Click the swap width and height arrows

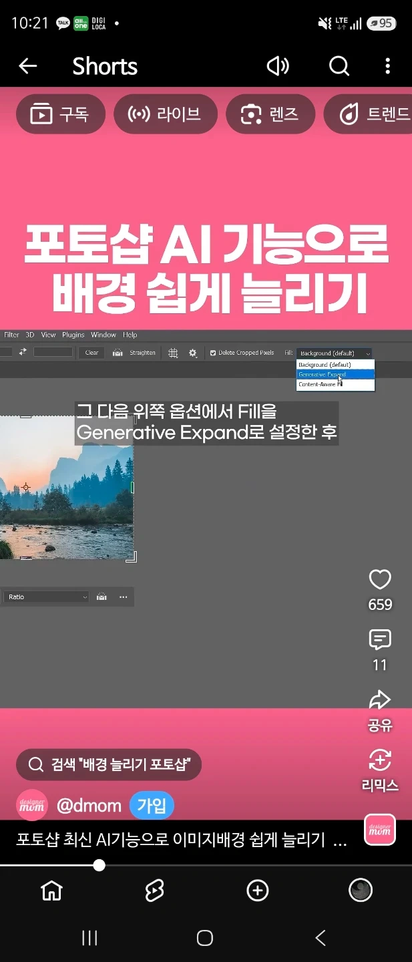click(22, 352)
